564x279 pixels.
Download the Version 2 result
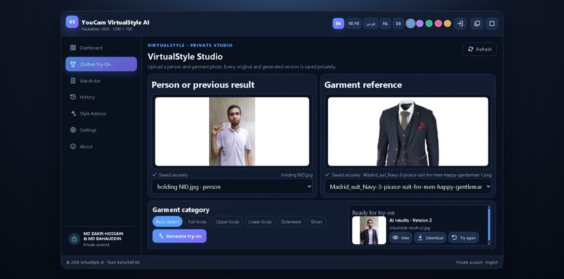click(430, 238)
